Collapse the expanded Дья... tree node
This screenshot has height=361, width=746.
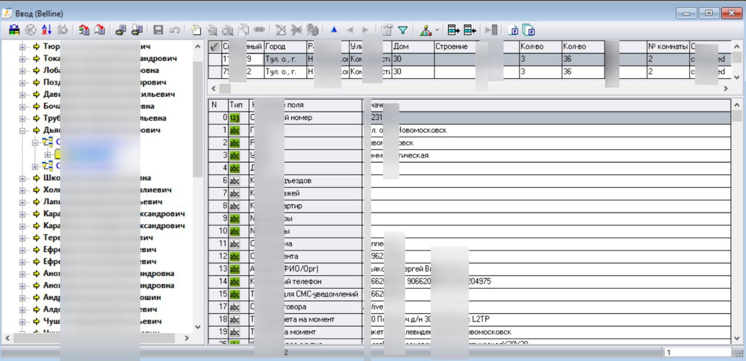click(x=23, y=130)
